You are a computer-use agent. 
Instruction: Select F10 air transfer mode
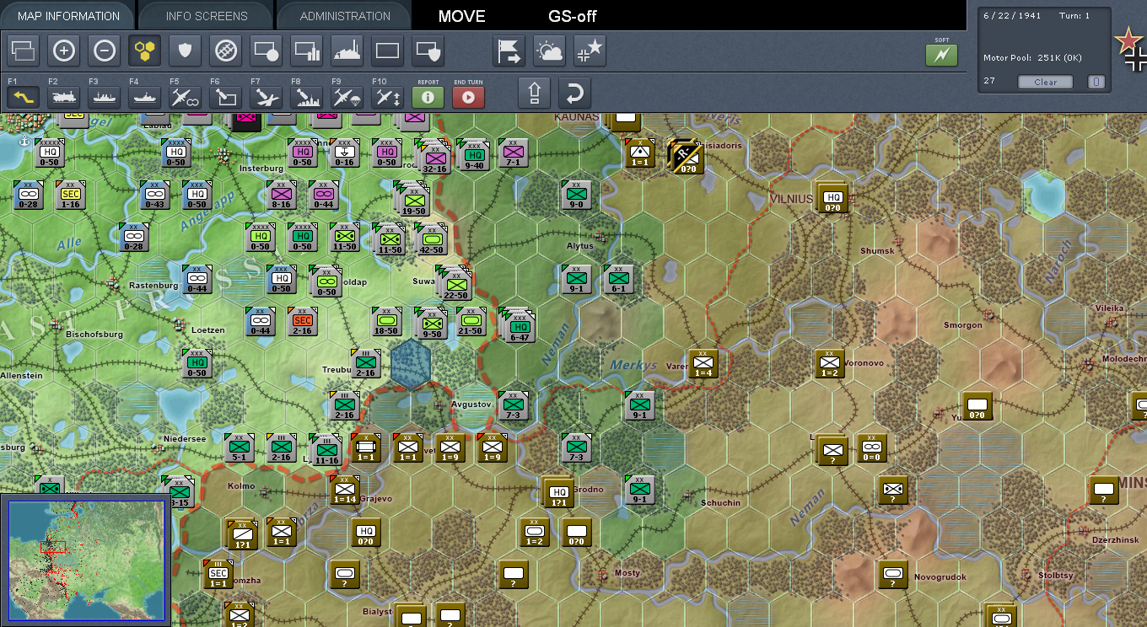(387, 97)
